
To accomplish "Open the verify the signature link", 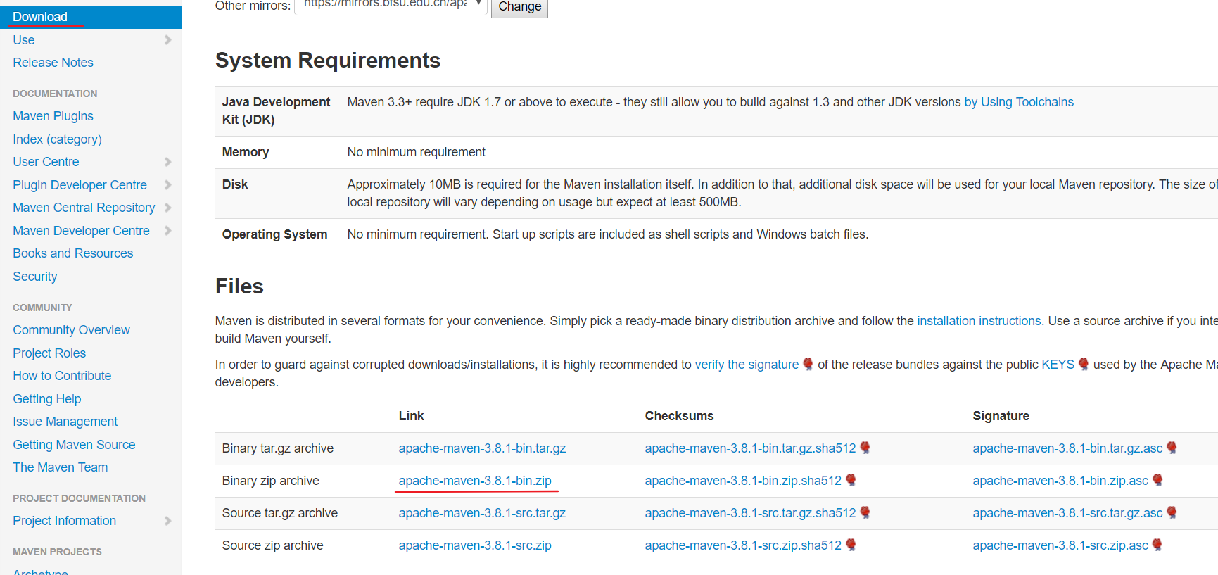I will [747, 365].
